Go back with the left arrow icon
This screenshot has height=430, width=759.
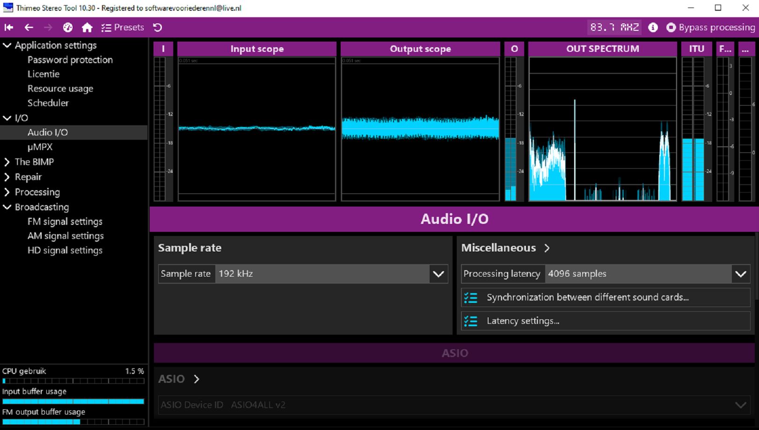29,28
